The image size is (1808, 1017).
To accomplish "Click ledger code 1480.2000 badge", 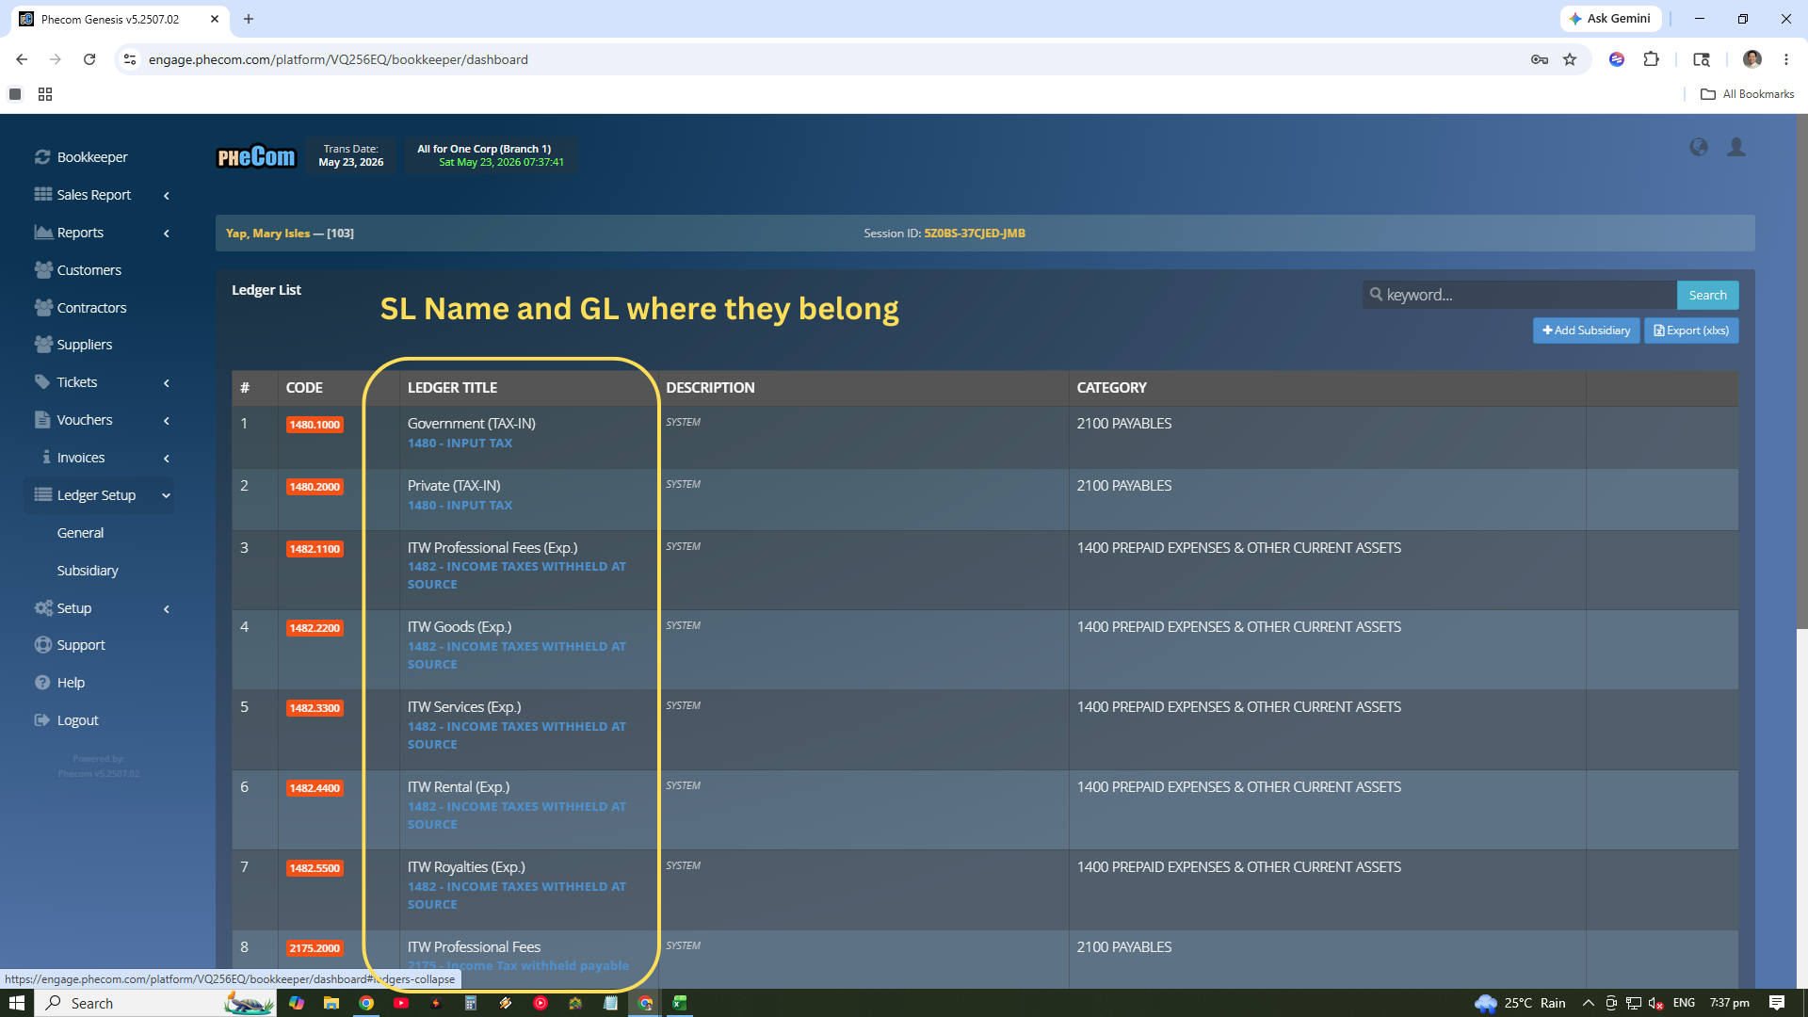I will [315, 487].
